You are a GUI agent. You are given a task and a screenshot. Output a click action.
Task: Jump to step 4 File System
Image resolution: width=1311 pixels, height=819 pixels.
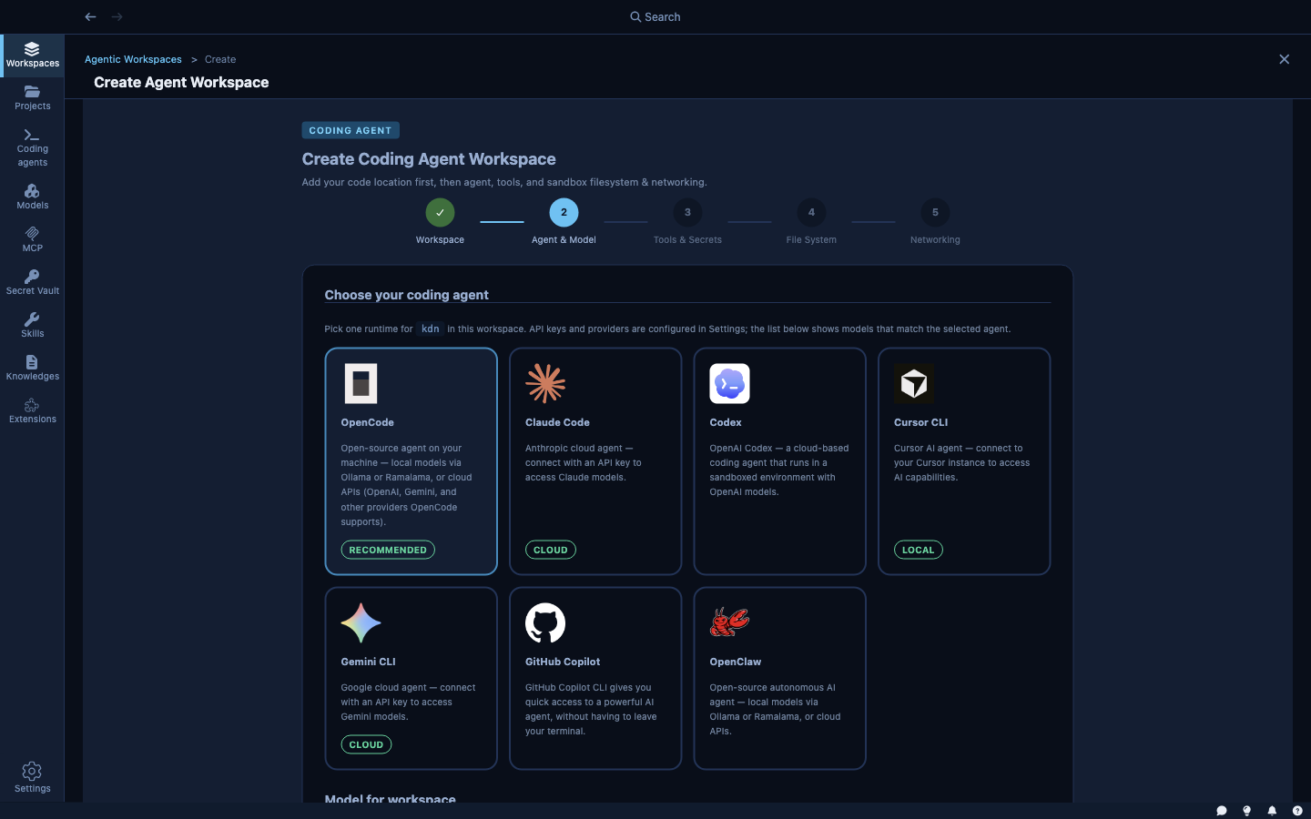(811, 213)
